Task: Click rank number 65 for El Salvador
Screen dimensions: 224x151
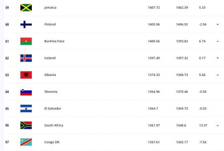Action: [7, 109]
